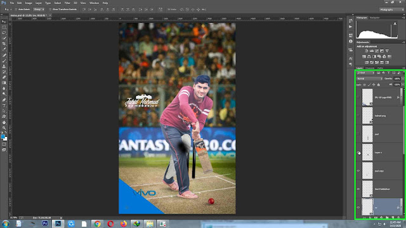Filter layers by type layers icon
Screen dimensions: 406x228
point(389,73)
